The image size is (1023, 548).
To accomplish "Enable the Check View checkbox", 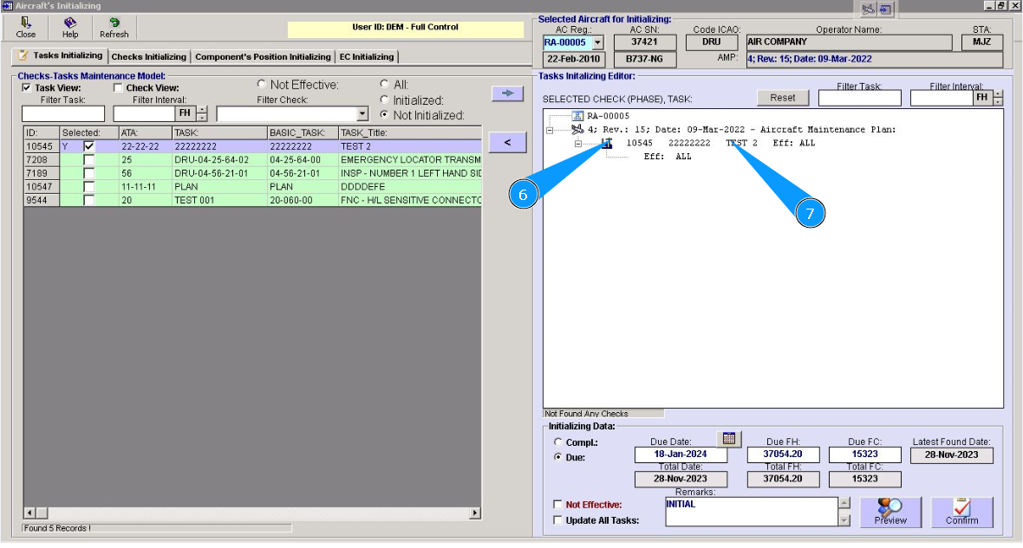I will pyautogui.click(x=118, y=88).
